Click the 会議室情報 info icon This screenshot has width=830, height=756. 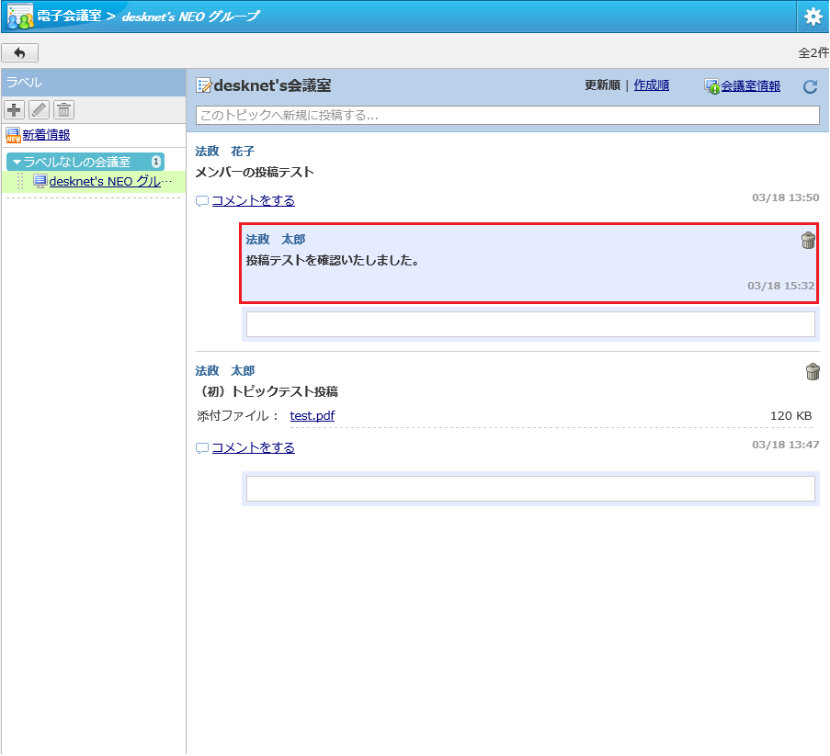tap(711, 86)
